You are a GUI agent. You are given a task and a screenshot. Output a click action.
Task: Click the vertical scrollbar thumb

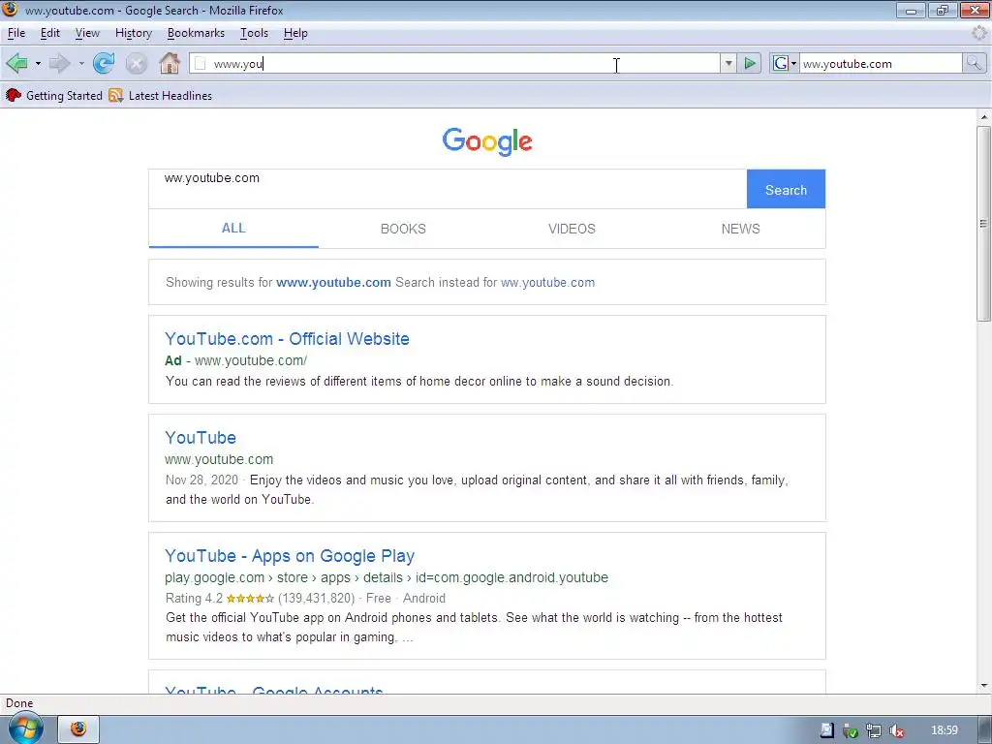984,224
